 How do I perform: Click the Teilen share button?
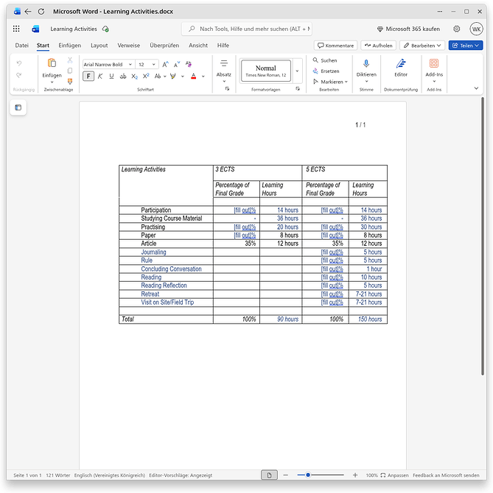coord(466,46)
